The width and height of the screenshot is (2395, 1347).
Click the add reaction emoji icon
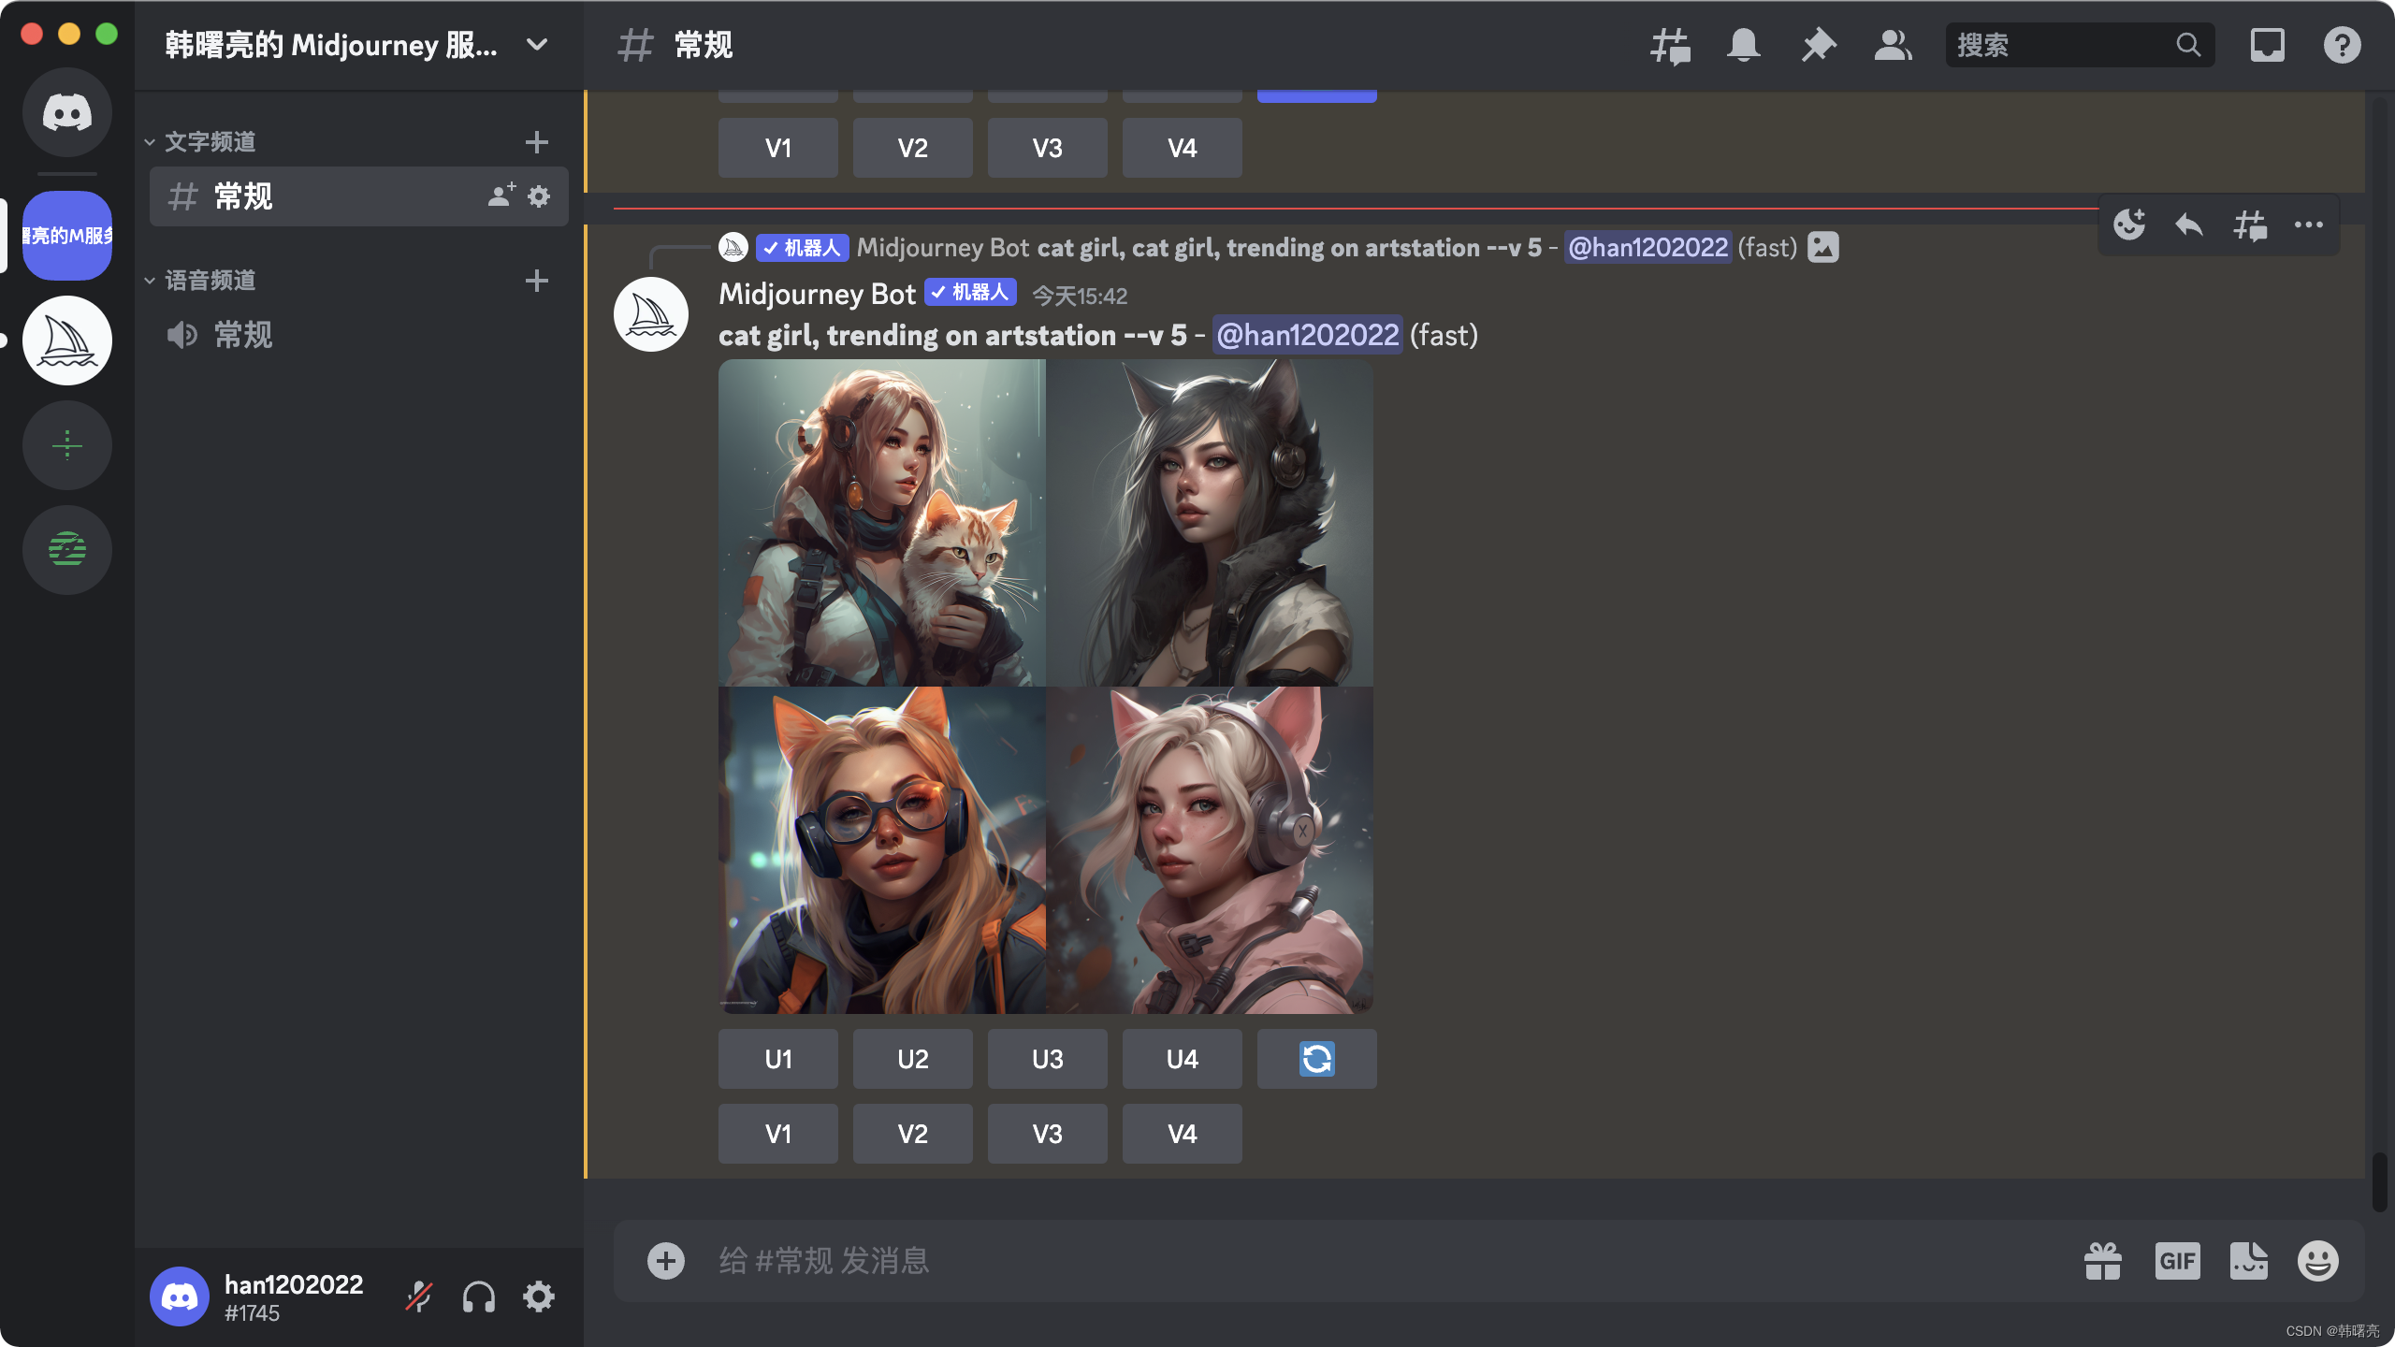pos(2129,224)
